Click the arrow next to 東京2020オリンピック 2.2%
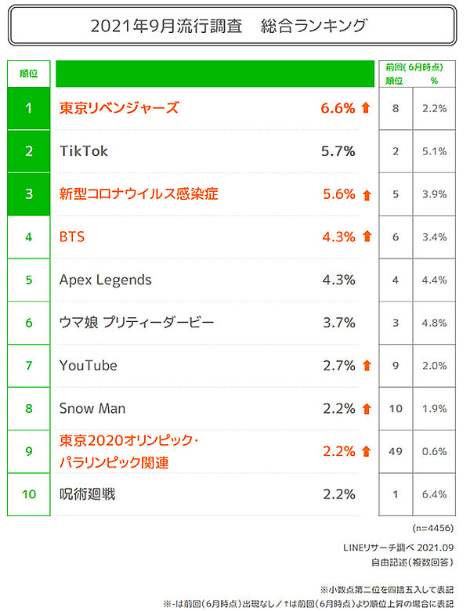 click(366, 452)
